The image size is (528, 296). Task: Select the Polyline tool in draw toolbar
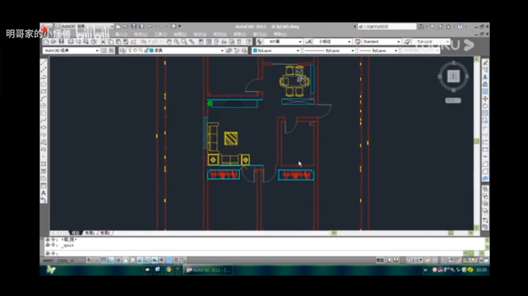pyautogui.click(x=44, y=77)
